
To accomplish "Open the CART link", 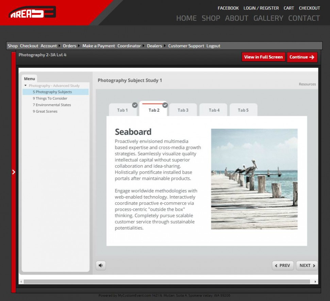I will click(288, 8).
